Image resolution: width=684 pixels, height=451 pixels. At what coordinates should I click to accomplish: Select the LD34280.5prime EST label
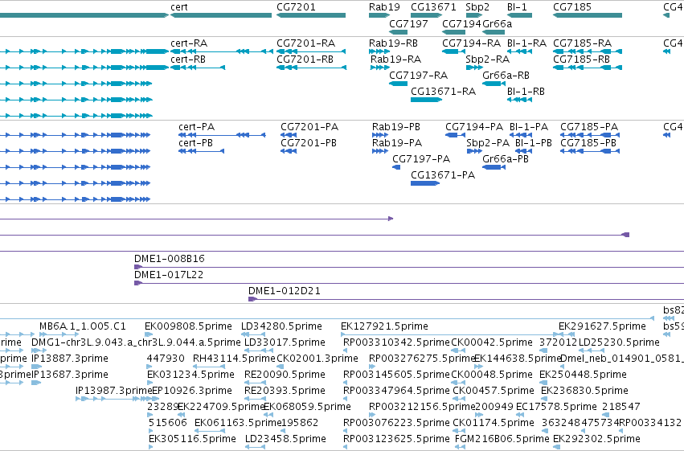click(x=282, y=326)
